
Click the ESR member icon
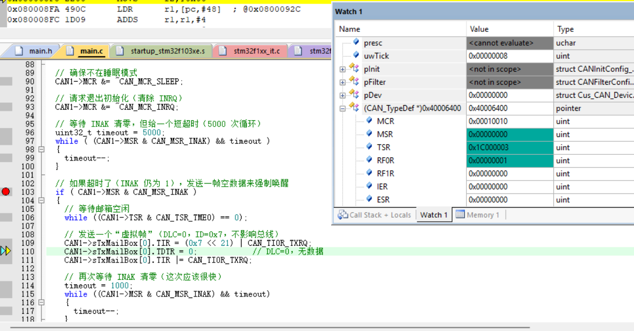click(368, 199)
